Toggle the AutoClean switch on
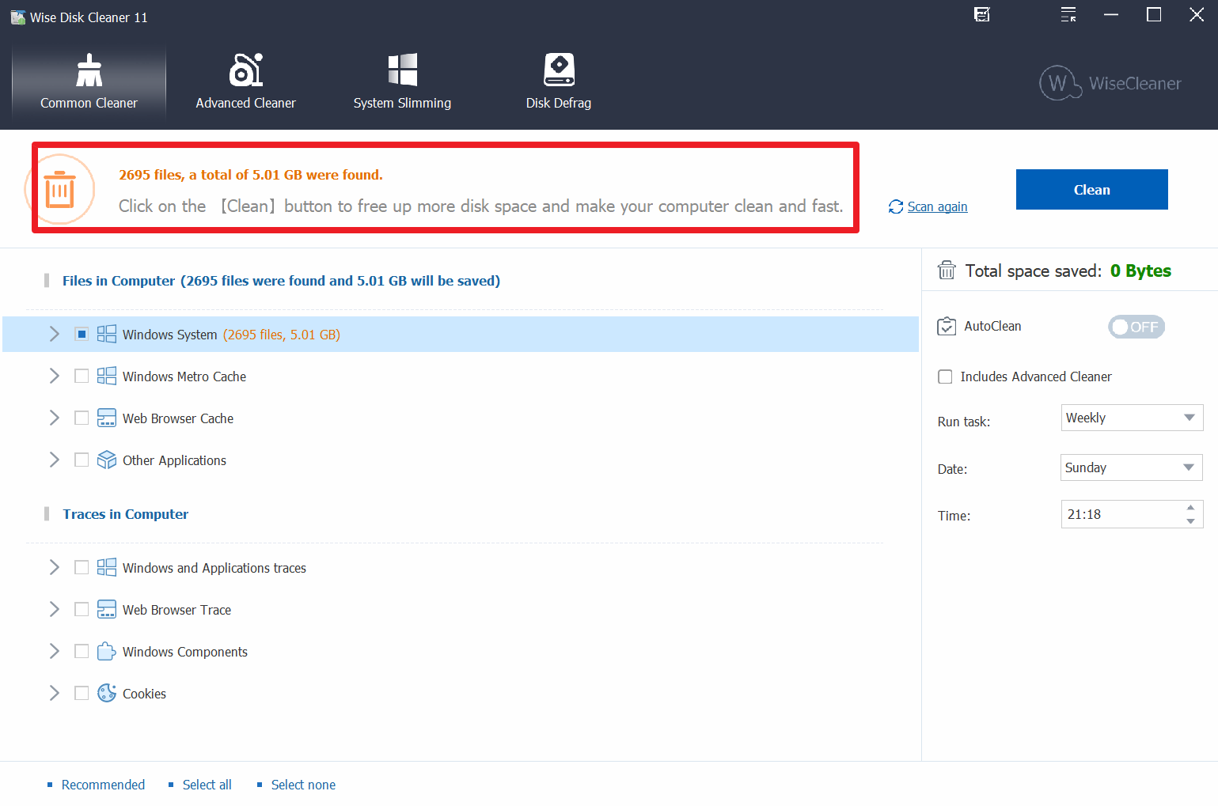This screenshot has width=1218, height=806. [1136, 327]
